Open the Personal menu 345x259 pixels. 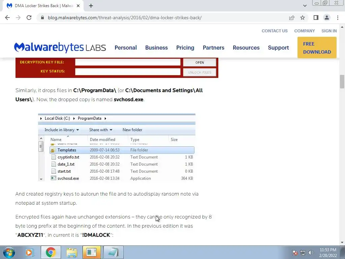[126, 48]
